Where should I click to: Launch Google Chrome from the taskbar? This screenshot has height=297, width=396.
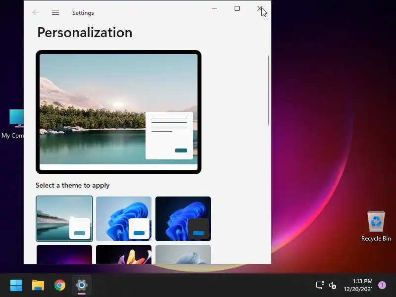(x=60, y=285)
